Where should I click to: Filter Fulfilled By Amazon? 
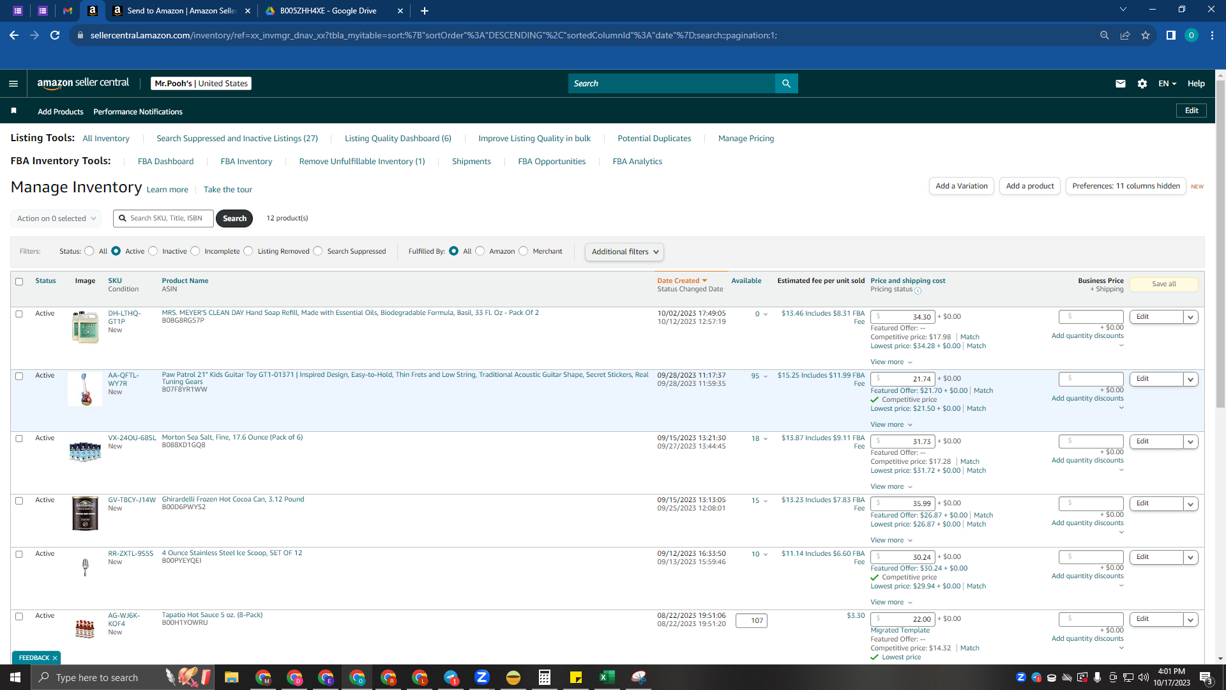480,251
